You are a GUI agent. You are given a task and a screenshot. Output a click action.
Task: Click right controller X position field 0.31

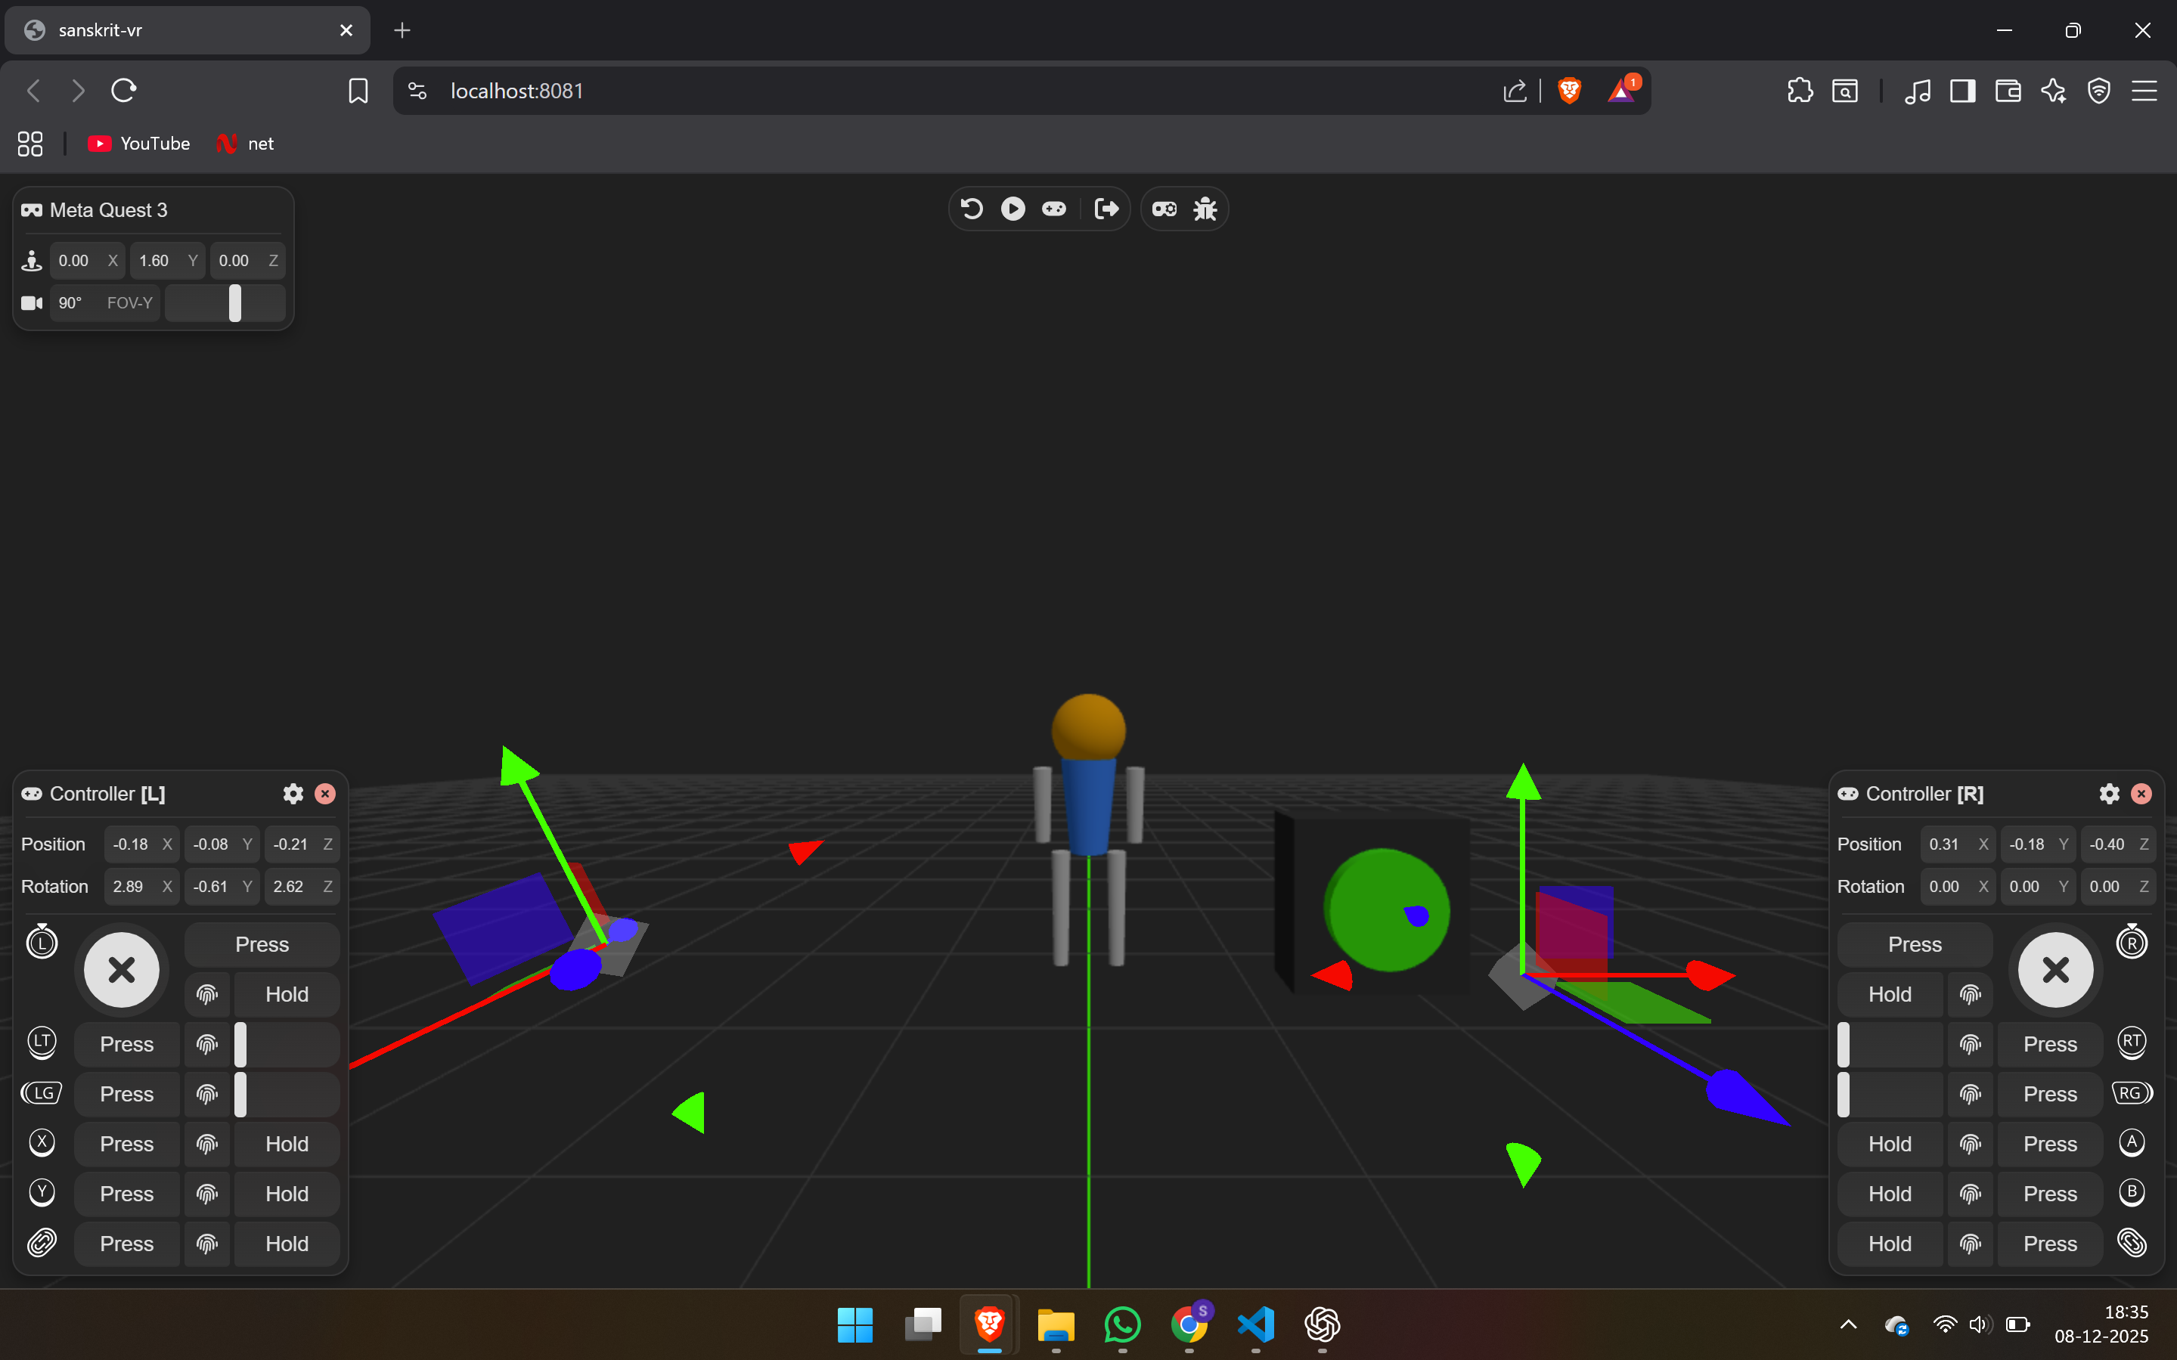1945,844
